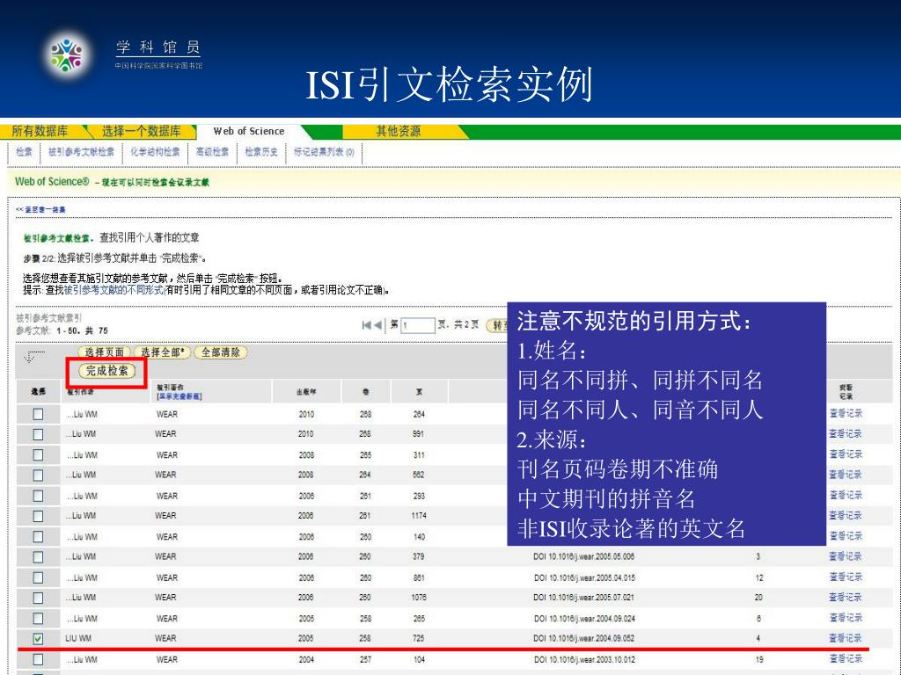Click citation count 20 in page 1076 row

[758, 598]
